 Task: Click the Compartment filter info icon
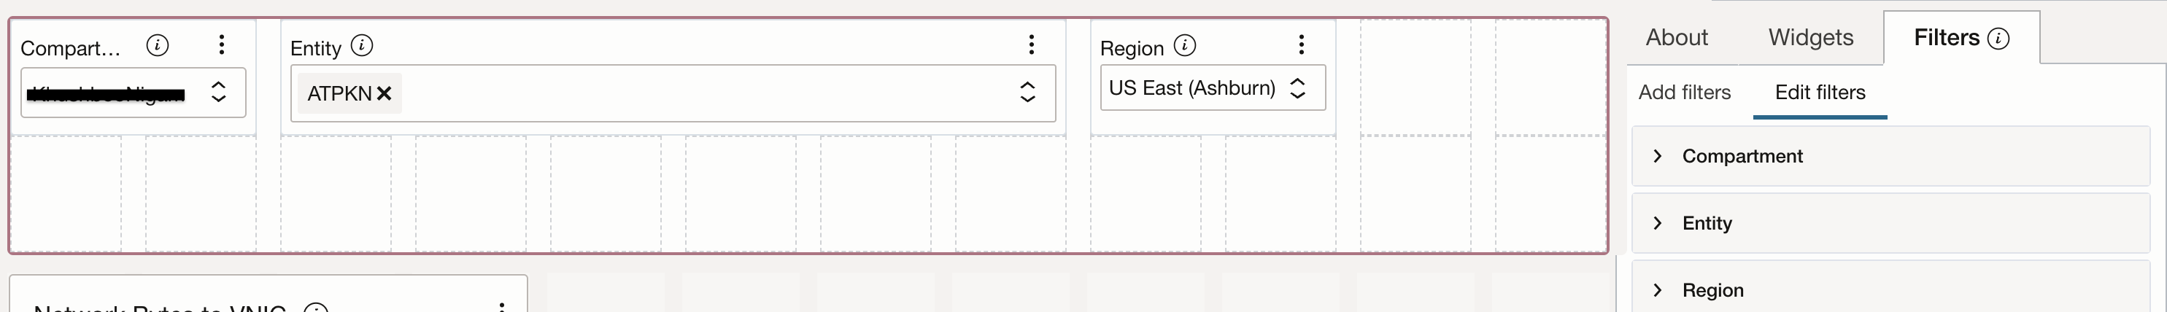158,45
